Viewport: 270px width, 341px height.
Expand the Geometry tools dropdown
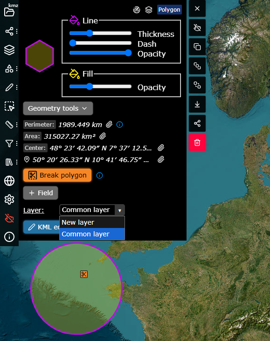58,108
